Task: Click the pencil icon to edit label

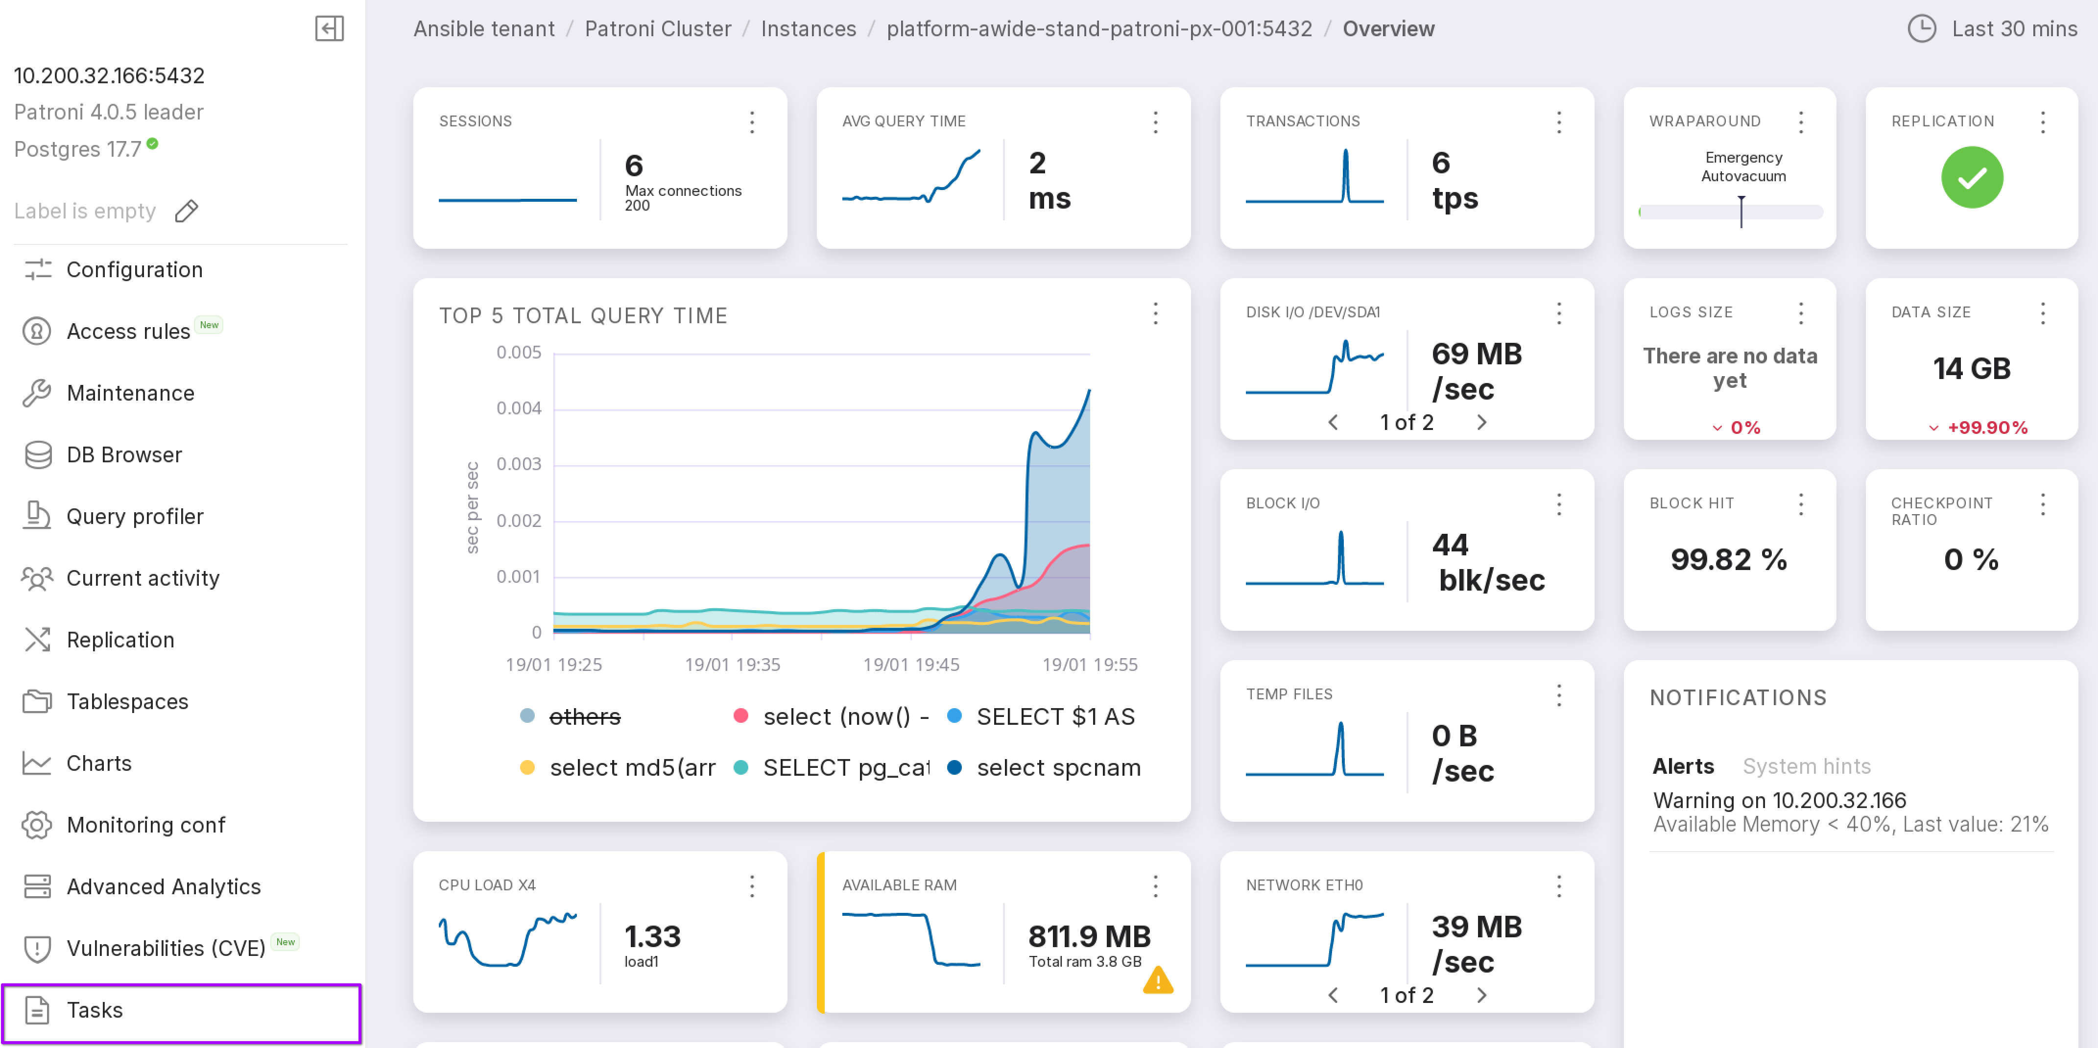Action: [187, 211]
